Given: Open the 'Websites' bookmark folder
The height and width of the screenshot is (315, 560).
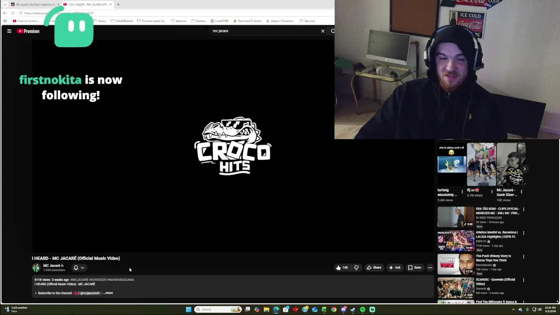Looking at the screenshot, I should 178,21.
